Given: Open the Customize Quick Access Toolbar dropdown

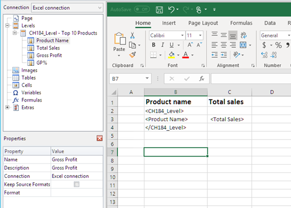Looking at the screenshot, I should [x=214, y=9].
